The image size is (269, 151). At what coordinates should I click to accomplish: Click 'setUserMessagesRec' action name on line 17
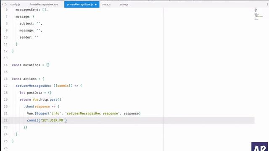pos(33,86)
